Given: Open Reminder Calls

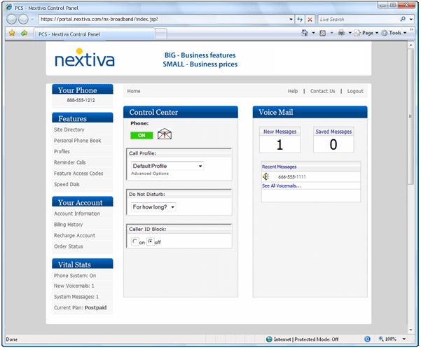Looking at the screenshot, I should pos(70,162).
